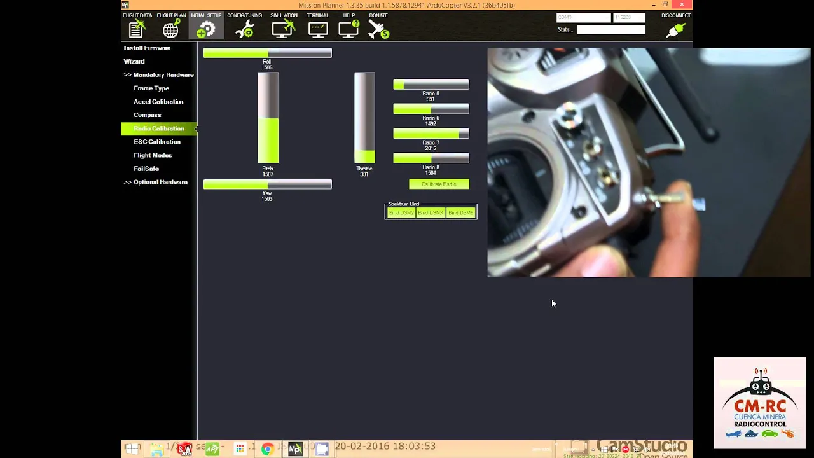
Task: Expand the Mandatory Hardware section
Action: [x=158, y=75]
